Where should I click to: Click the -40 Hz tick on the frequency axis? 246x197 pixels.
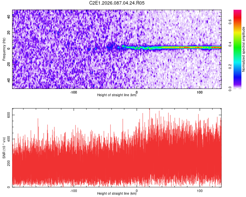click(9, 80)
